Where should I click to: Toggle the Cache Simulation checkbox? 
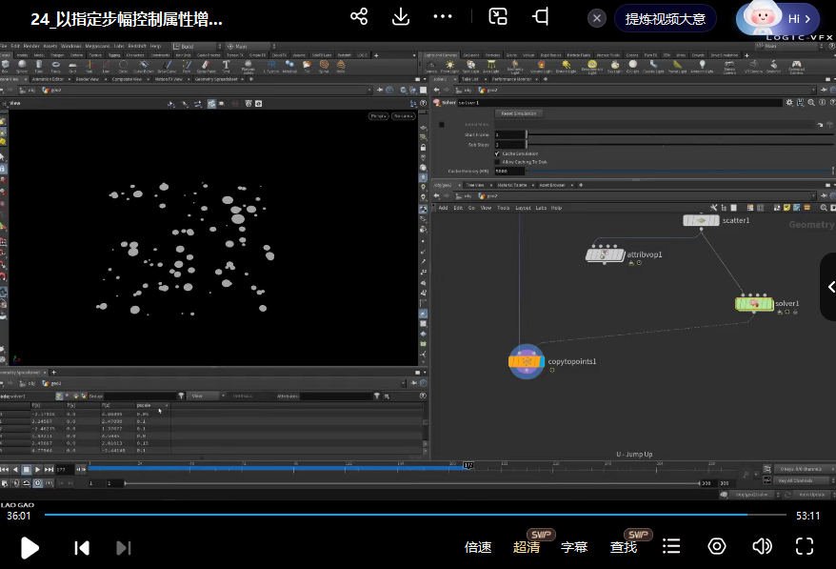(497, 153)
